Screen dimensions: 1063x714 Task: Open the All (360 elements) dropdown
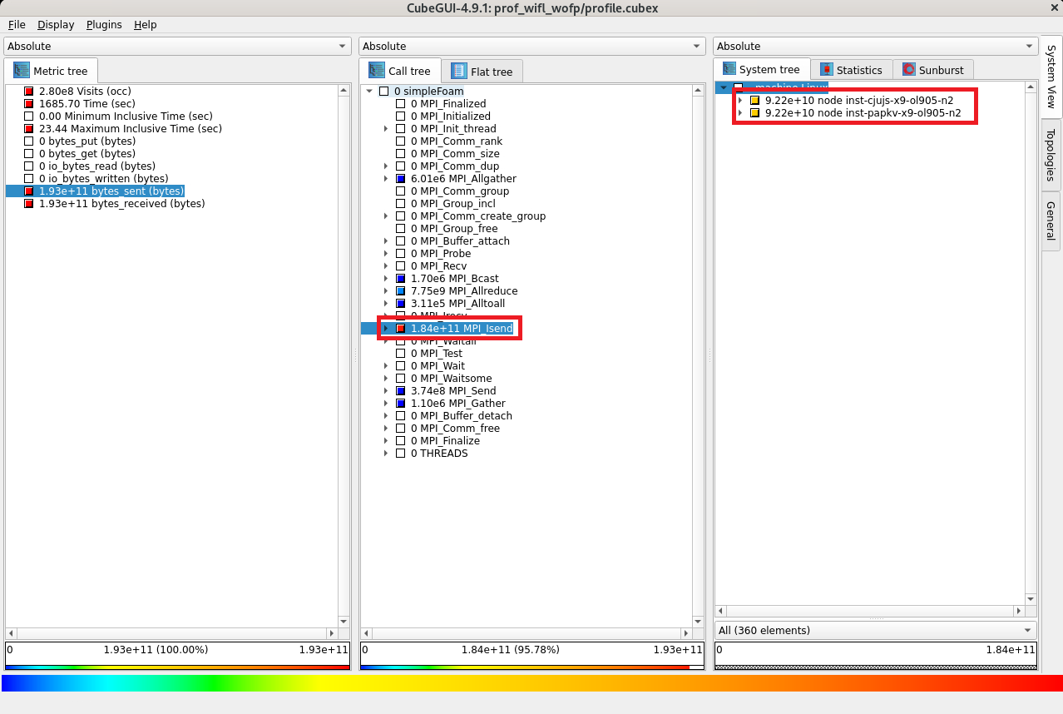point(875,631)
